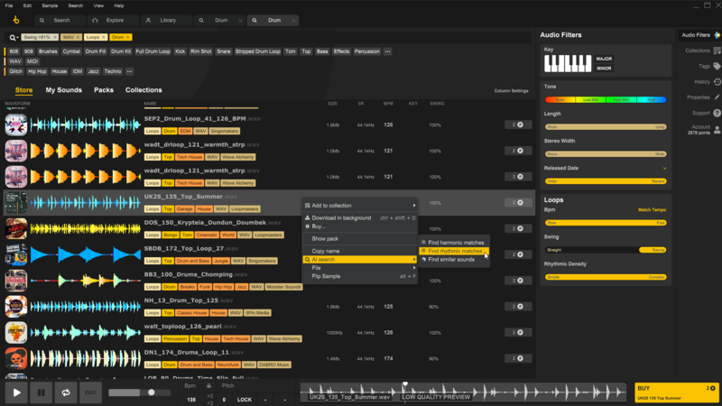Buy SEP2_Drum_Loop_41_126_BPM with points button
Screen dimensions: 722x406
click(517, 125)
